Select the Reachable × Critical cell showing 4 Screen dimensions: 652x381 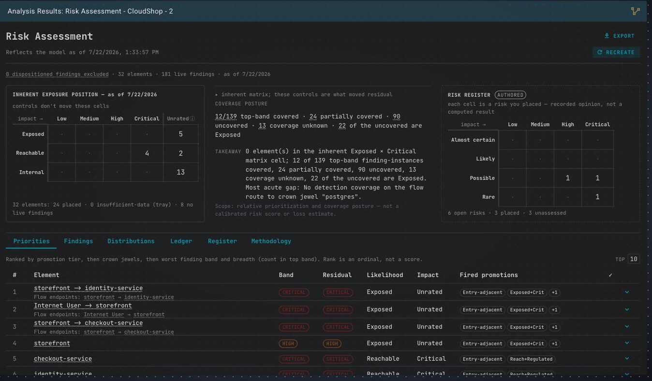click(x=147, y=153)
